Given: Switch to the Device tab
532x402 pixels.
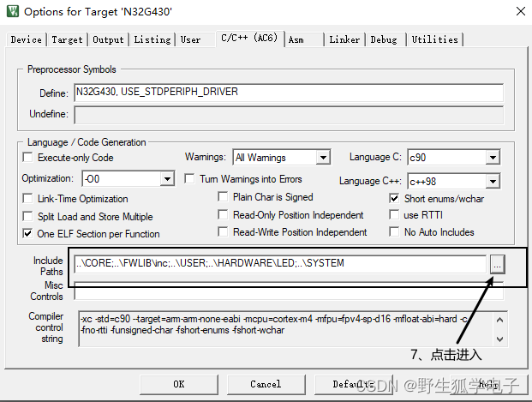Looking at the screenshot, I should [26, 39].
